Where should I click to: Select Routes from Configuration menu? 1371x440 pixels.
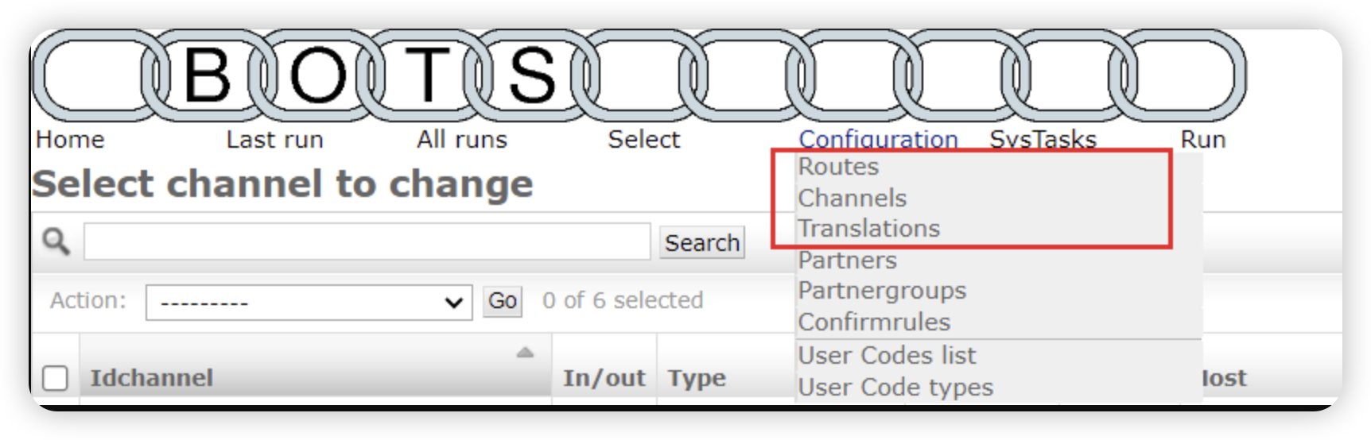(x=838, y=167)
